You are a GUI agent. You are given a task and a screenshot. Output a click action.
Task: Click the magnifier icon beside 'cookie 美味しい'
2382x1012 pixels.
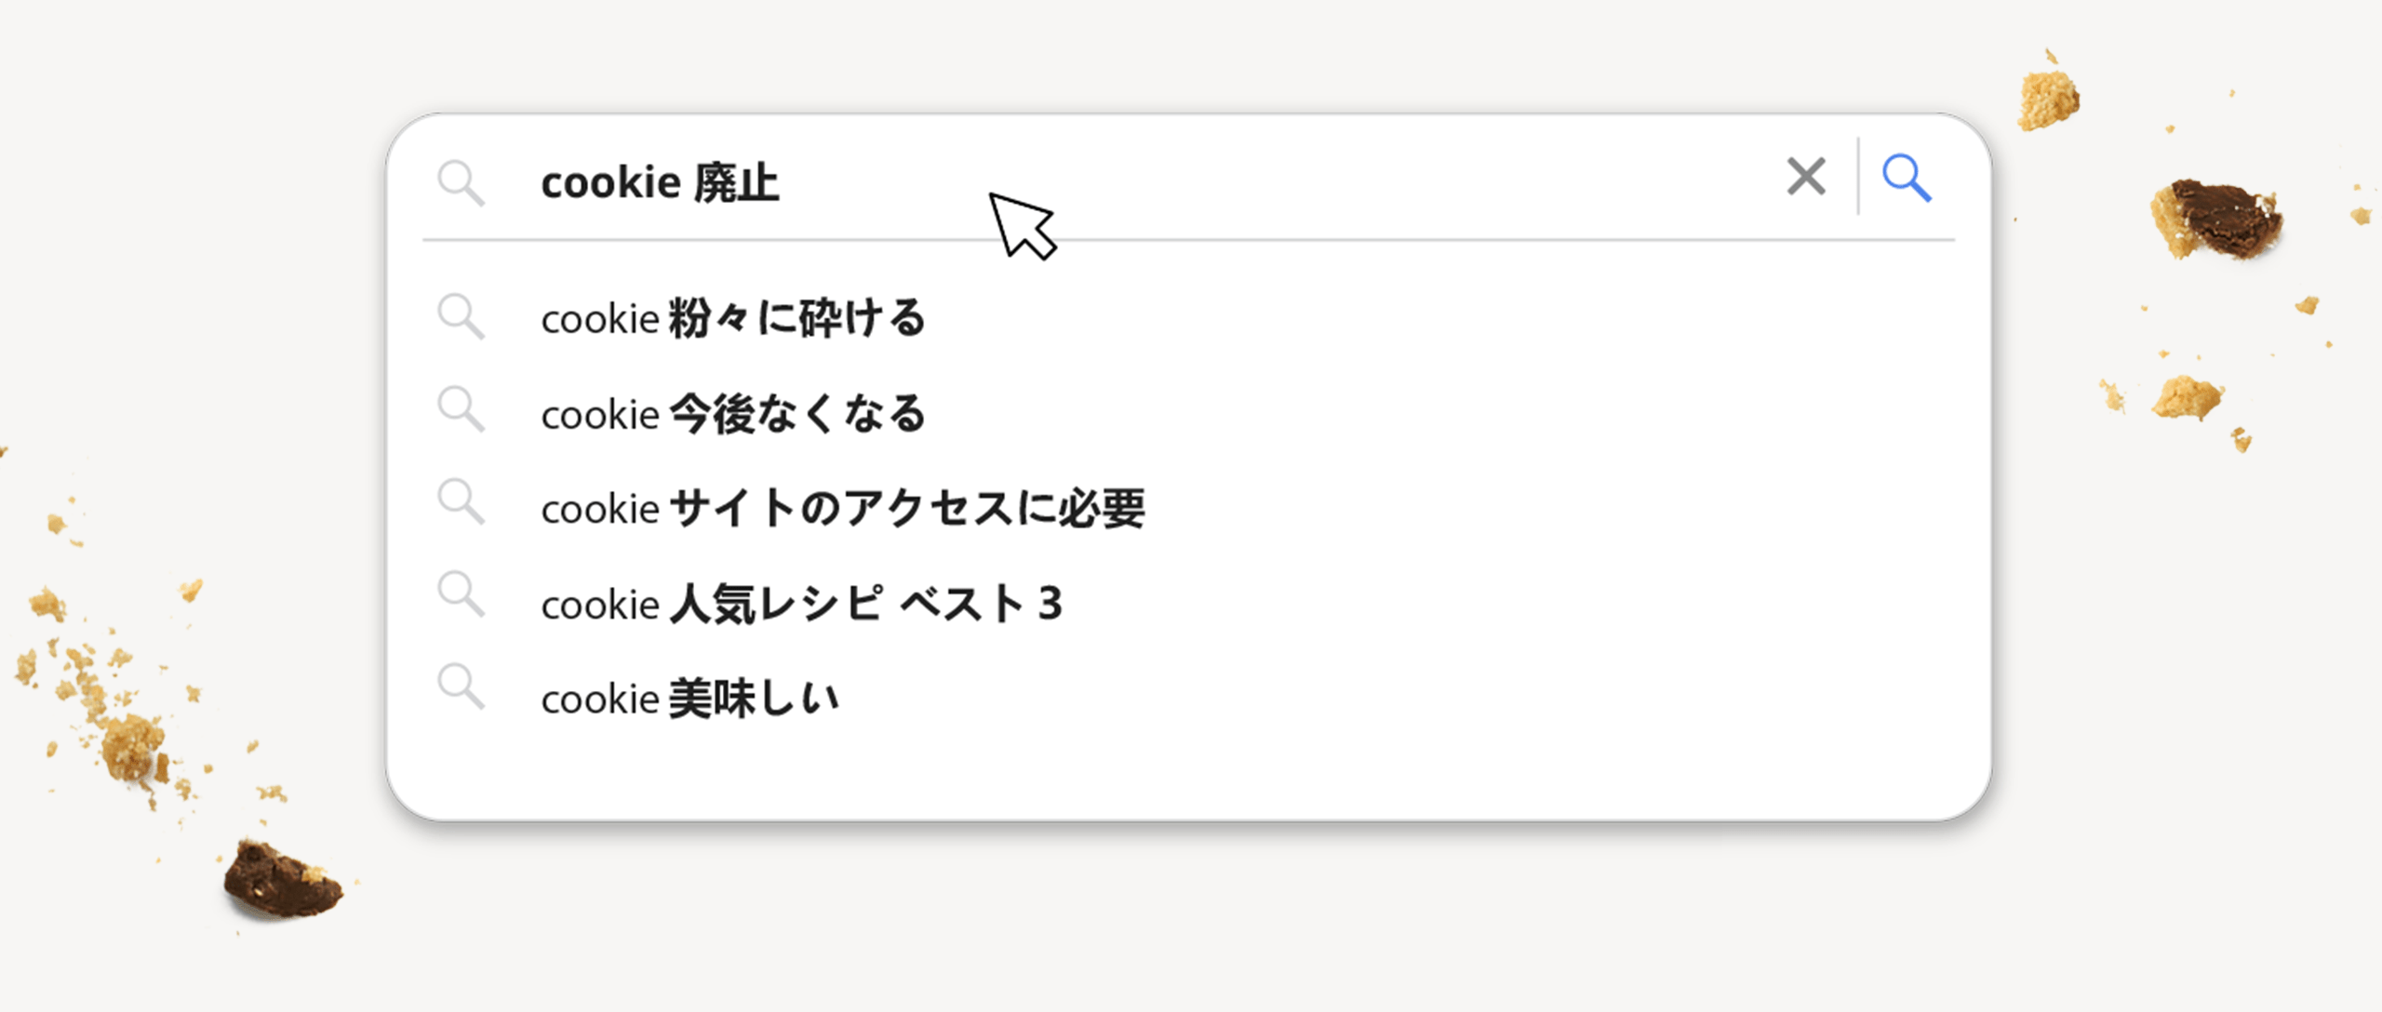(461, 687)
